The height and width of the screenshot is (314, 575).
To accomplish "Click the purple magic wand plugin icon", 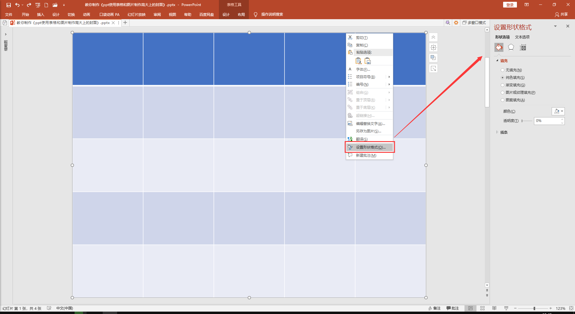I will point(448,23).
